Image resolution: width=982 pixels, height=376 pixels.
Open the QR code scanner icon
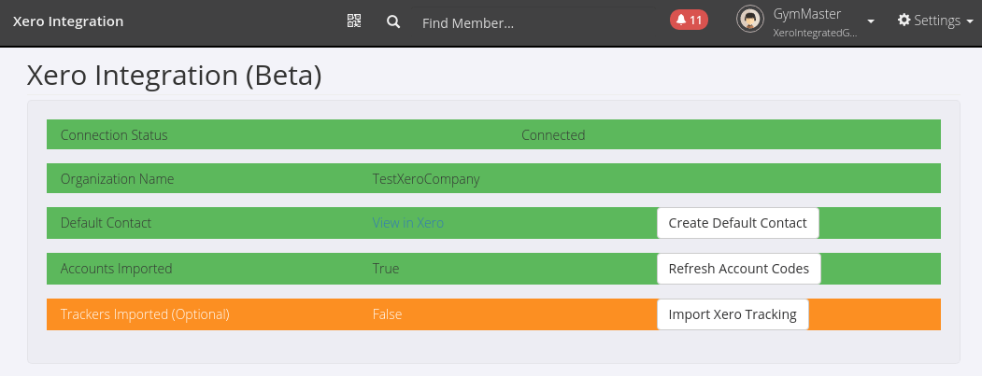353,21
